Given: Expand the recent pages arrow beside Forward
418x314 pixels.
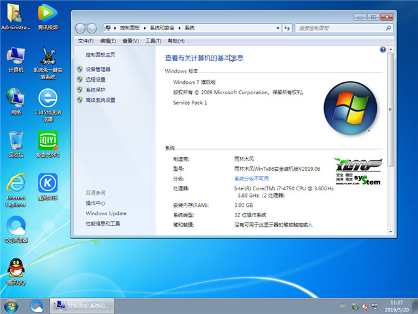Looking at the screenshot, I should [x=99, y=28].
